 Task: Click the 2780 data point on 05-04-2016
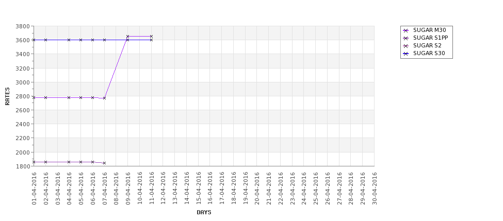pyautogui.click(x=81, y=97)
